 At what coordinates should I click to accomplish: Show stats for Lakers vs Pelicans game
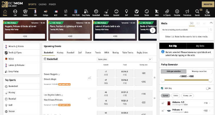pos(90,98)
